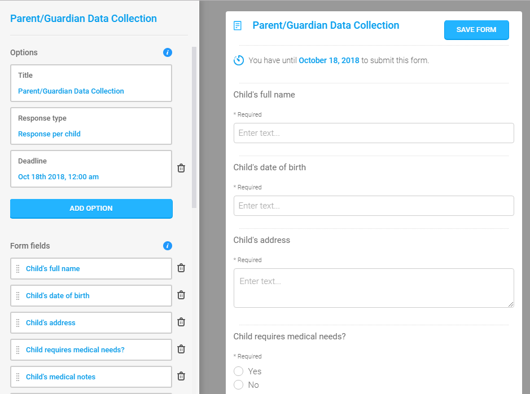
Task: Select the No radio option
Action: point(238,384)
